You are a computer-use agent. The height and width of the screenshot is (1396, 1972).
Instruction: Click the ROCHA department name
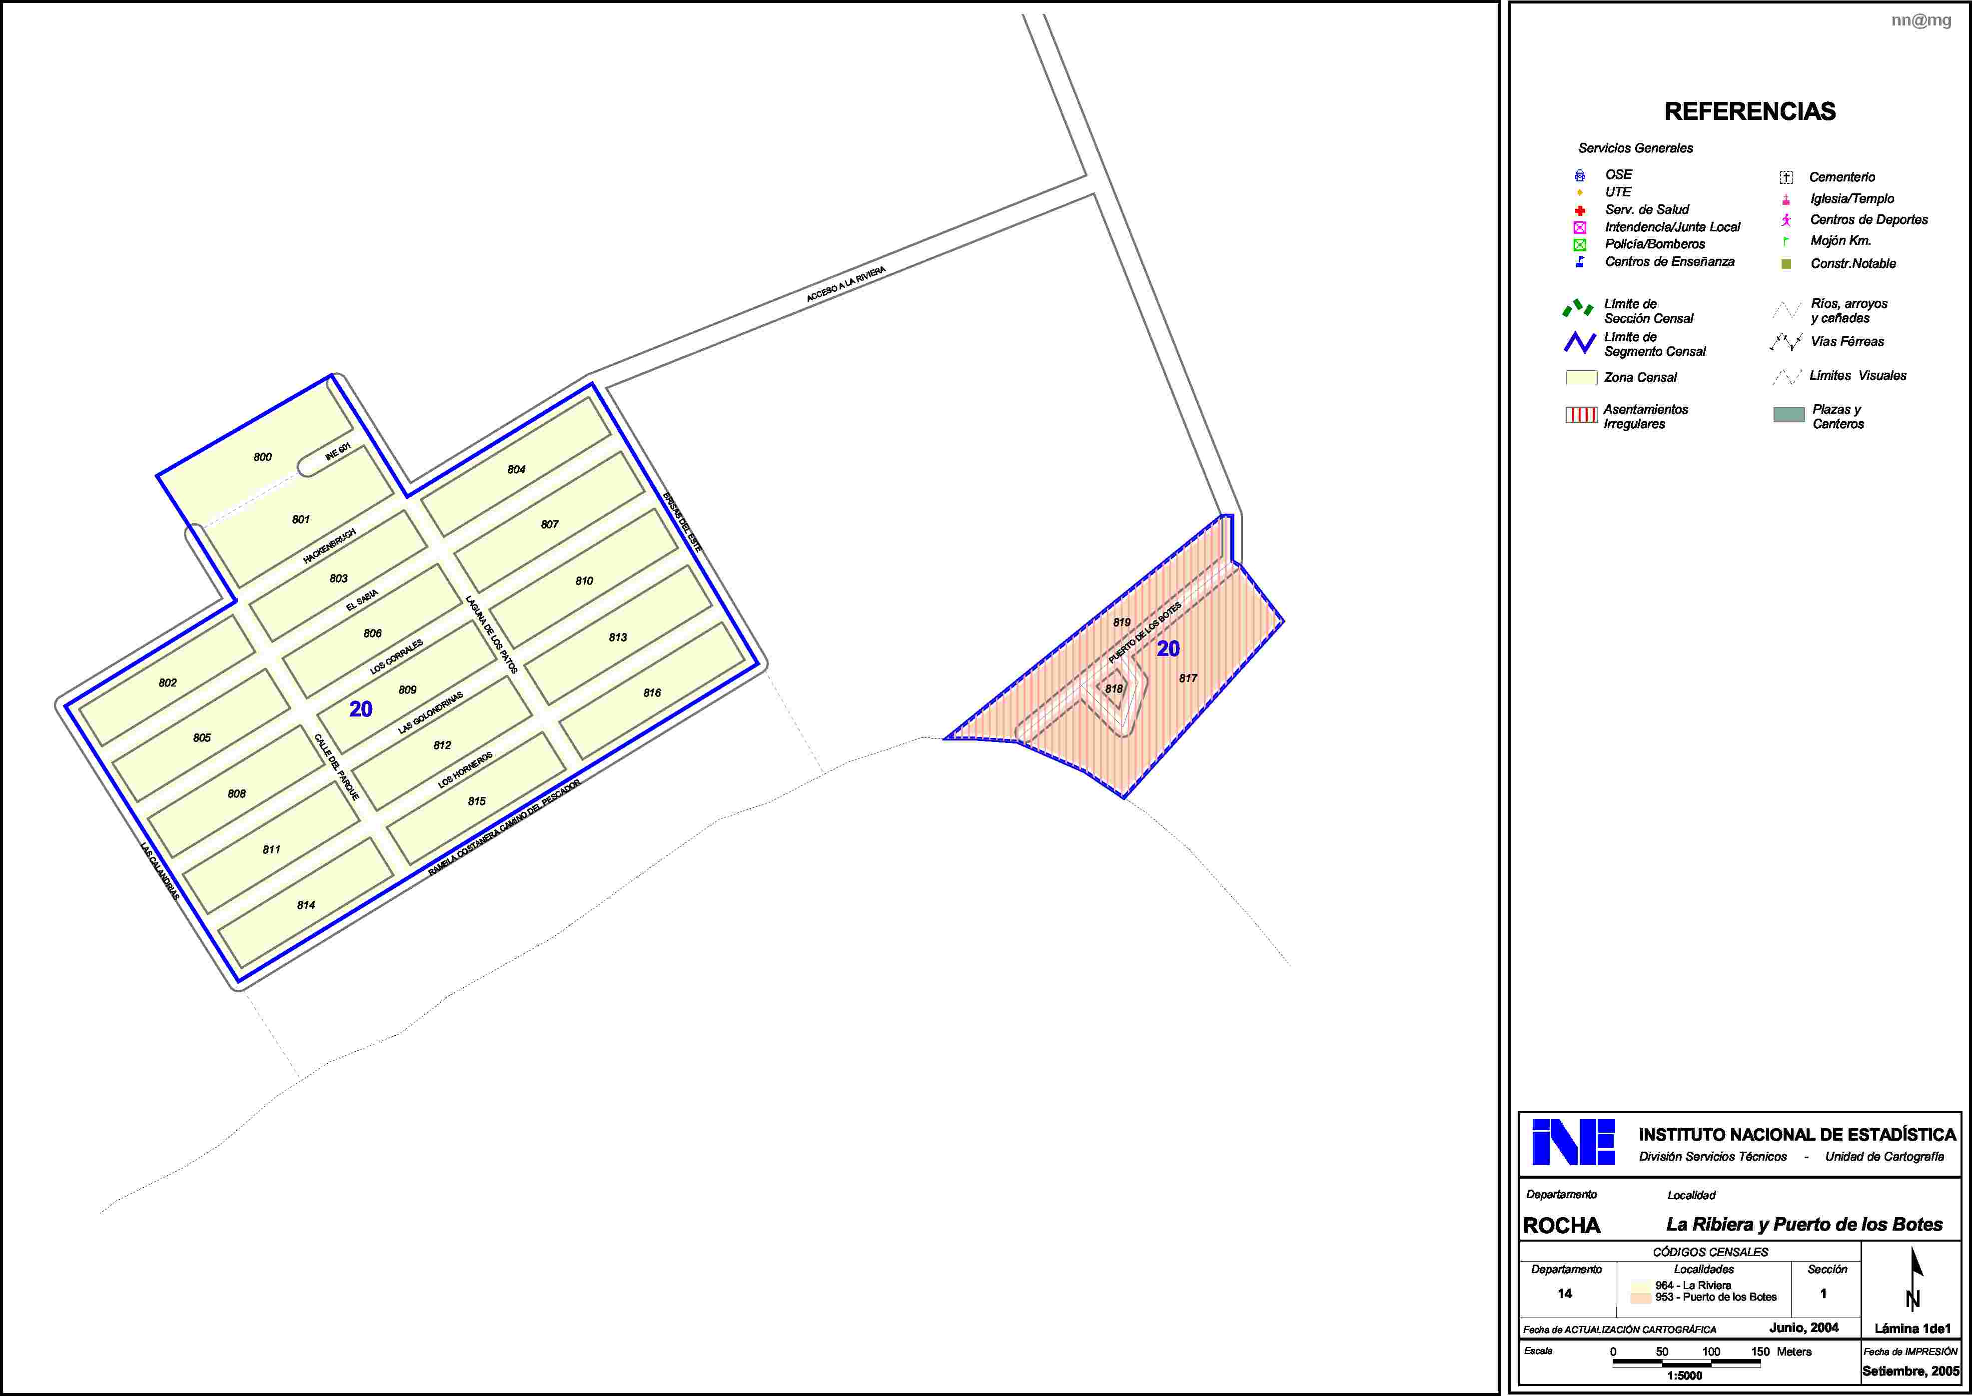(x=1561, y=1226)
